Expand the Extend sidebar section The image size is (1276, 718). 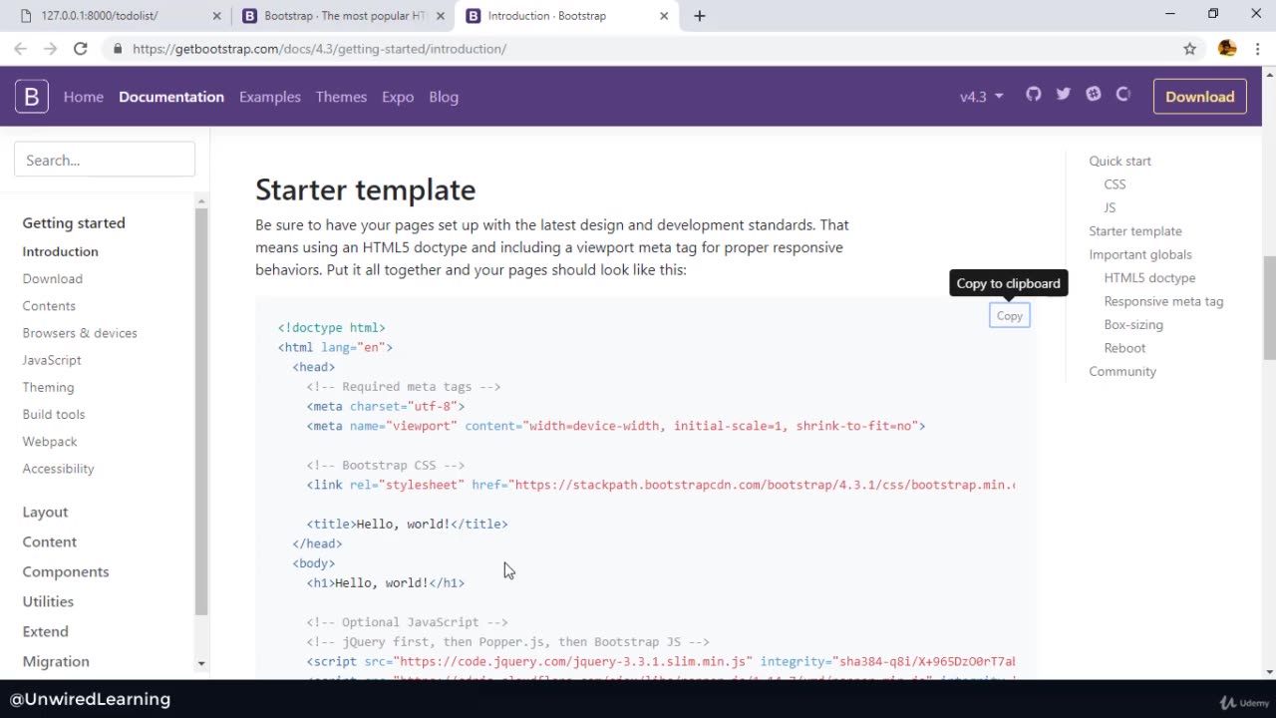tap(46, 631)
